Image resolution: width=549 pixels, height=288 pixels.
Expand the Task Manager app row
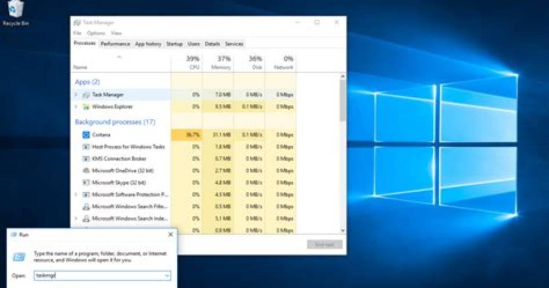tap(76, 94)
